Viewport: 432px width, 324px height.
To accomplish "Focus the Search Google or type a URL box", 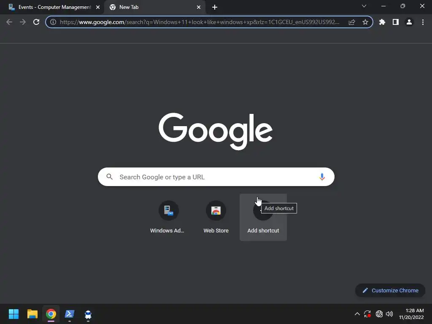I will pos(216,177).
